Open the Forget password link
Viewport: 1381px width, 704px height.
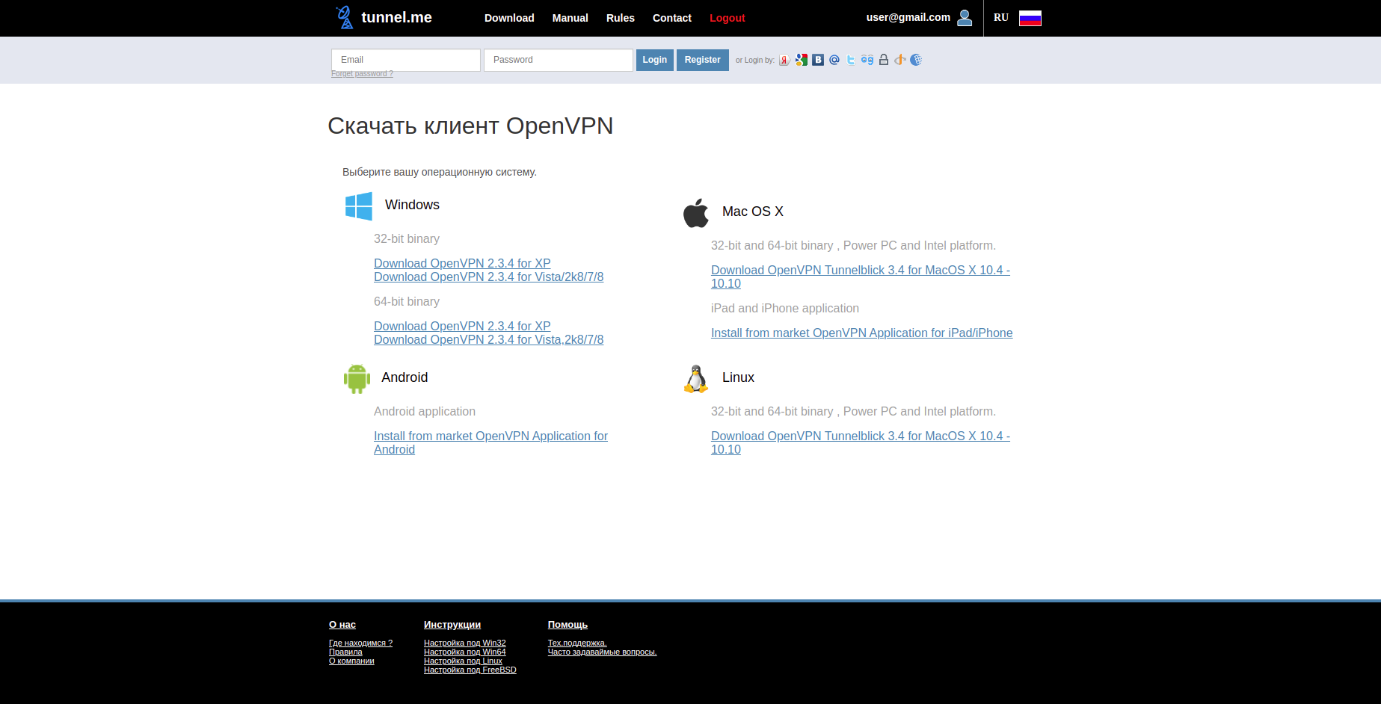coord(362,74)
